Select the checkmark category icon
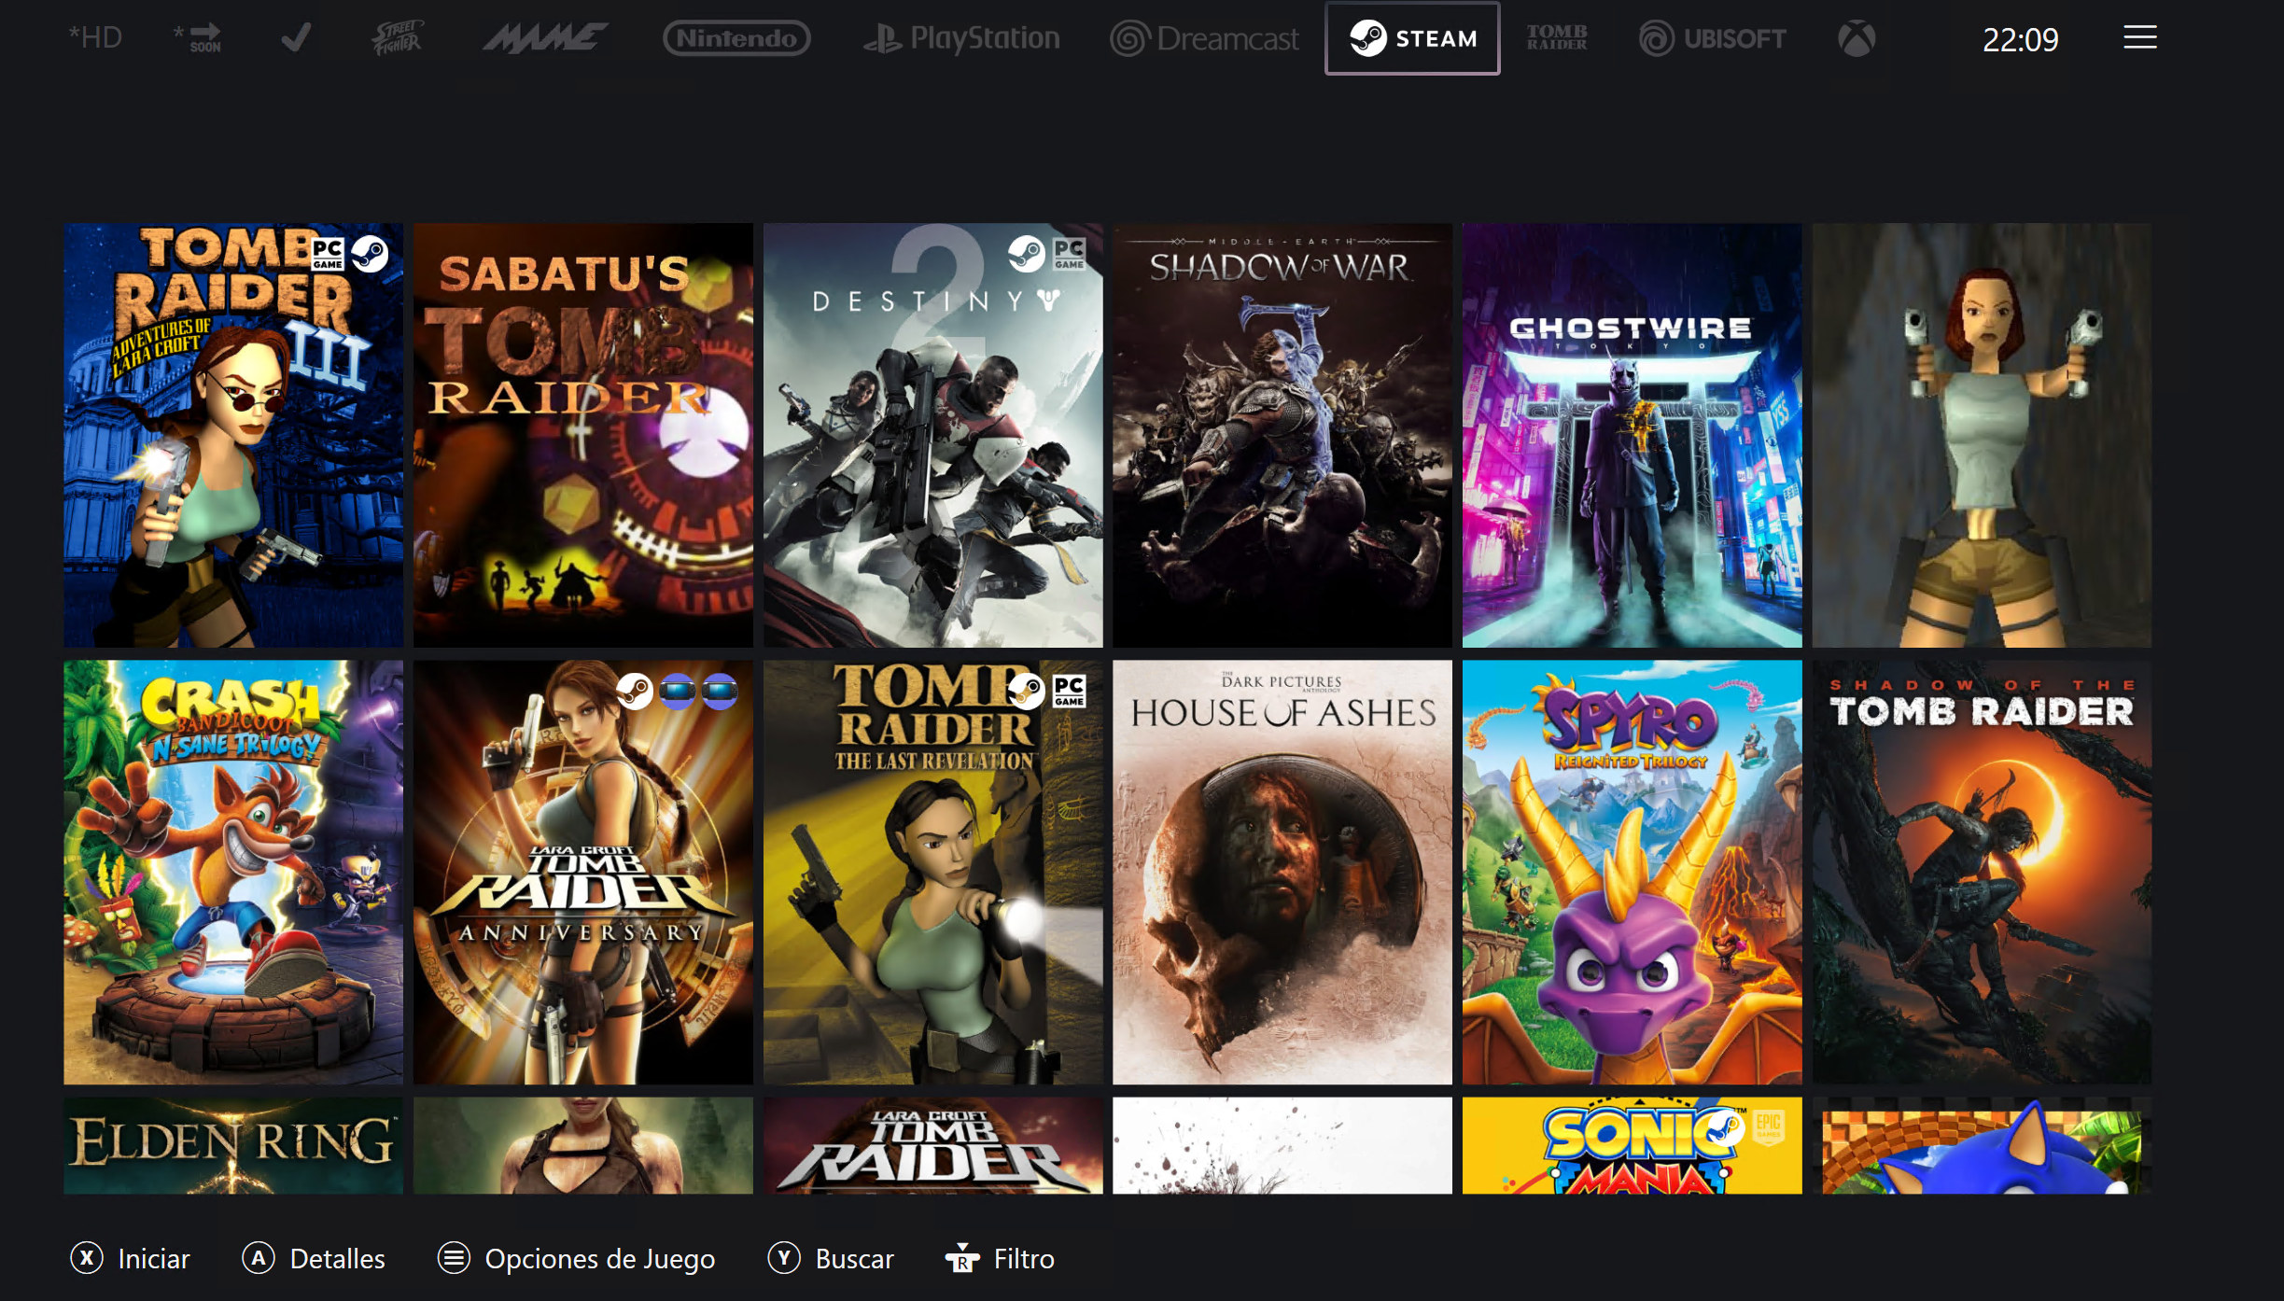2284x1301 pixels. point(297,38)
